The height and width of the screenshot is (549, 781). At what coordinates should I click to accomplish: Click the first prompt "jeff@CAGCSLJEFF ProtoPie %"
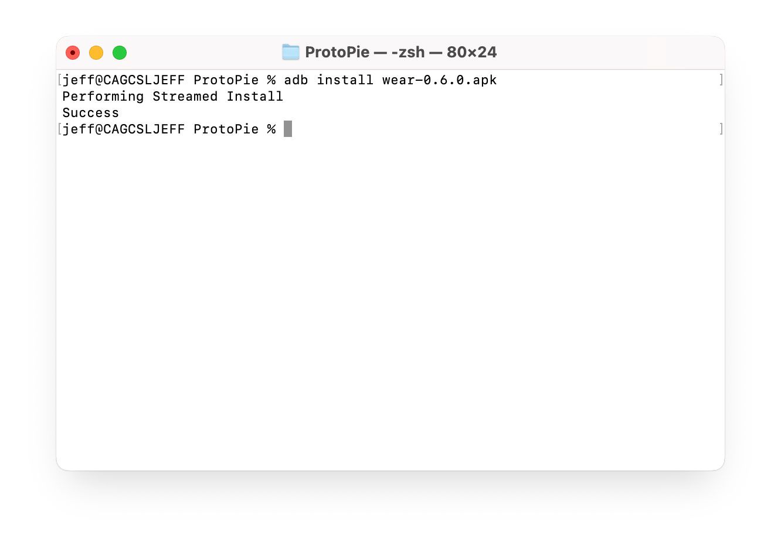(169, 80)
